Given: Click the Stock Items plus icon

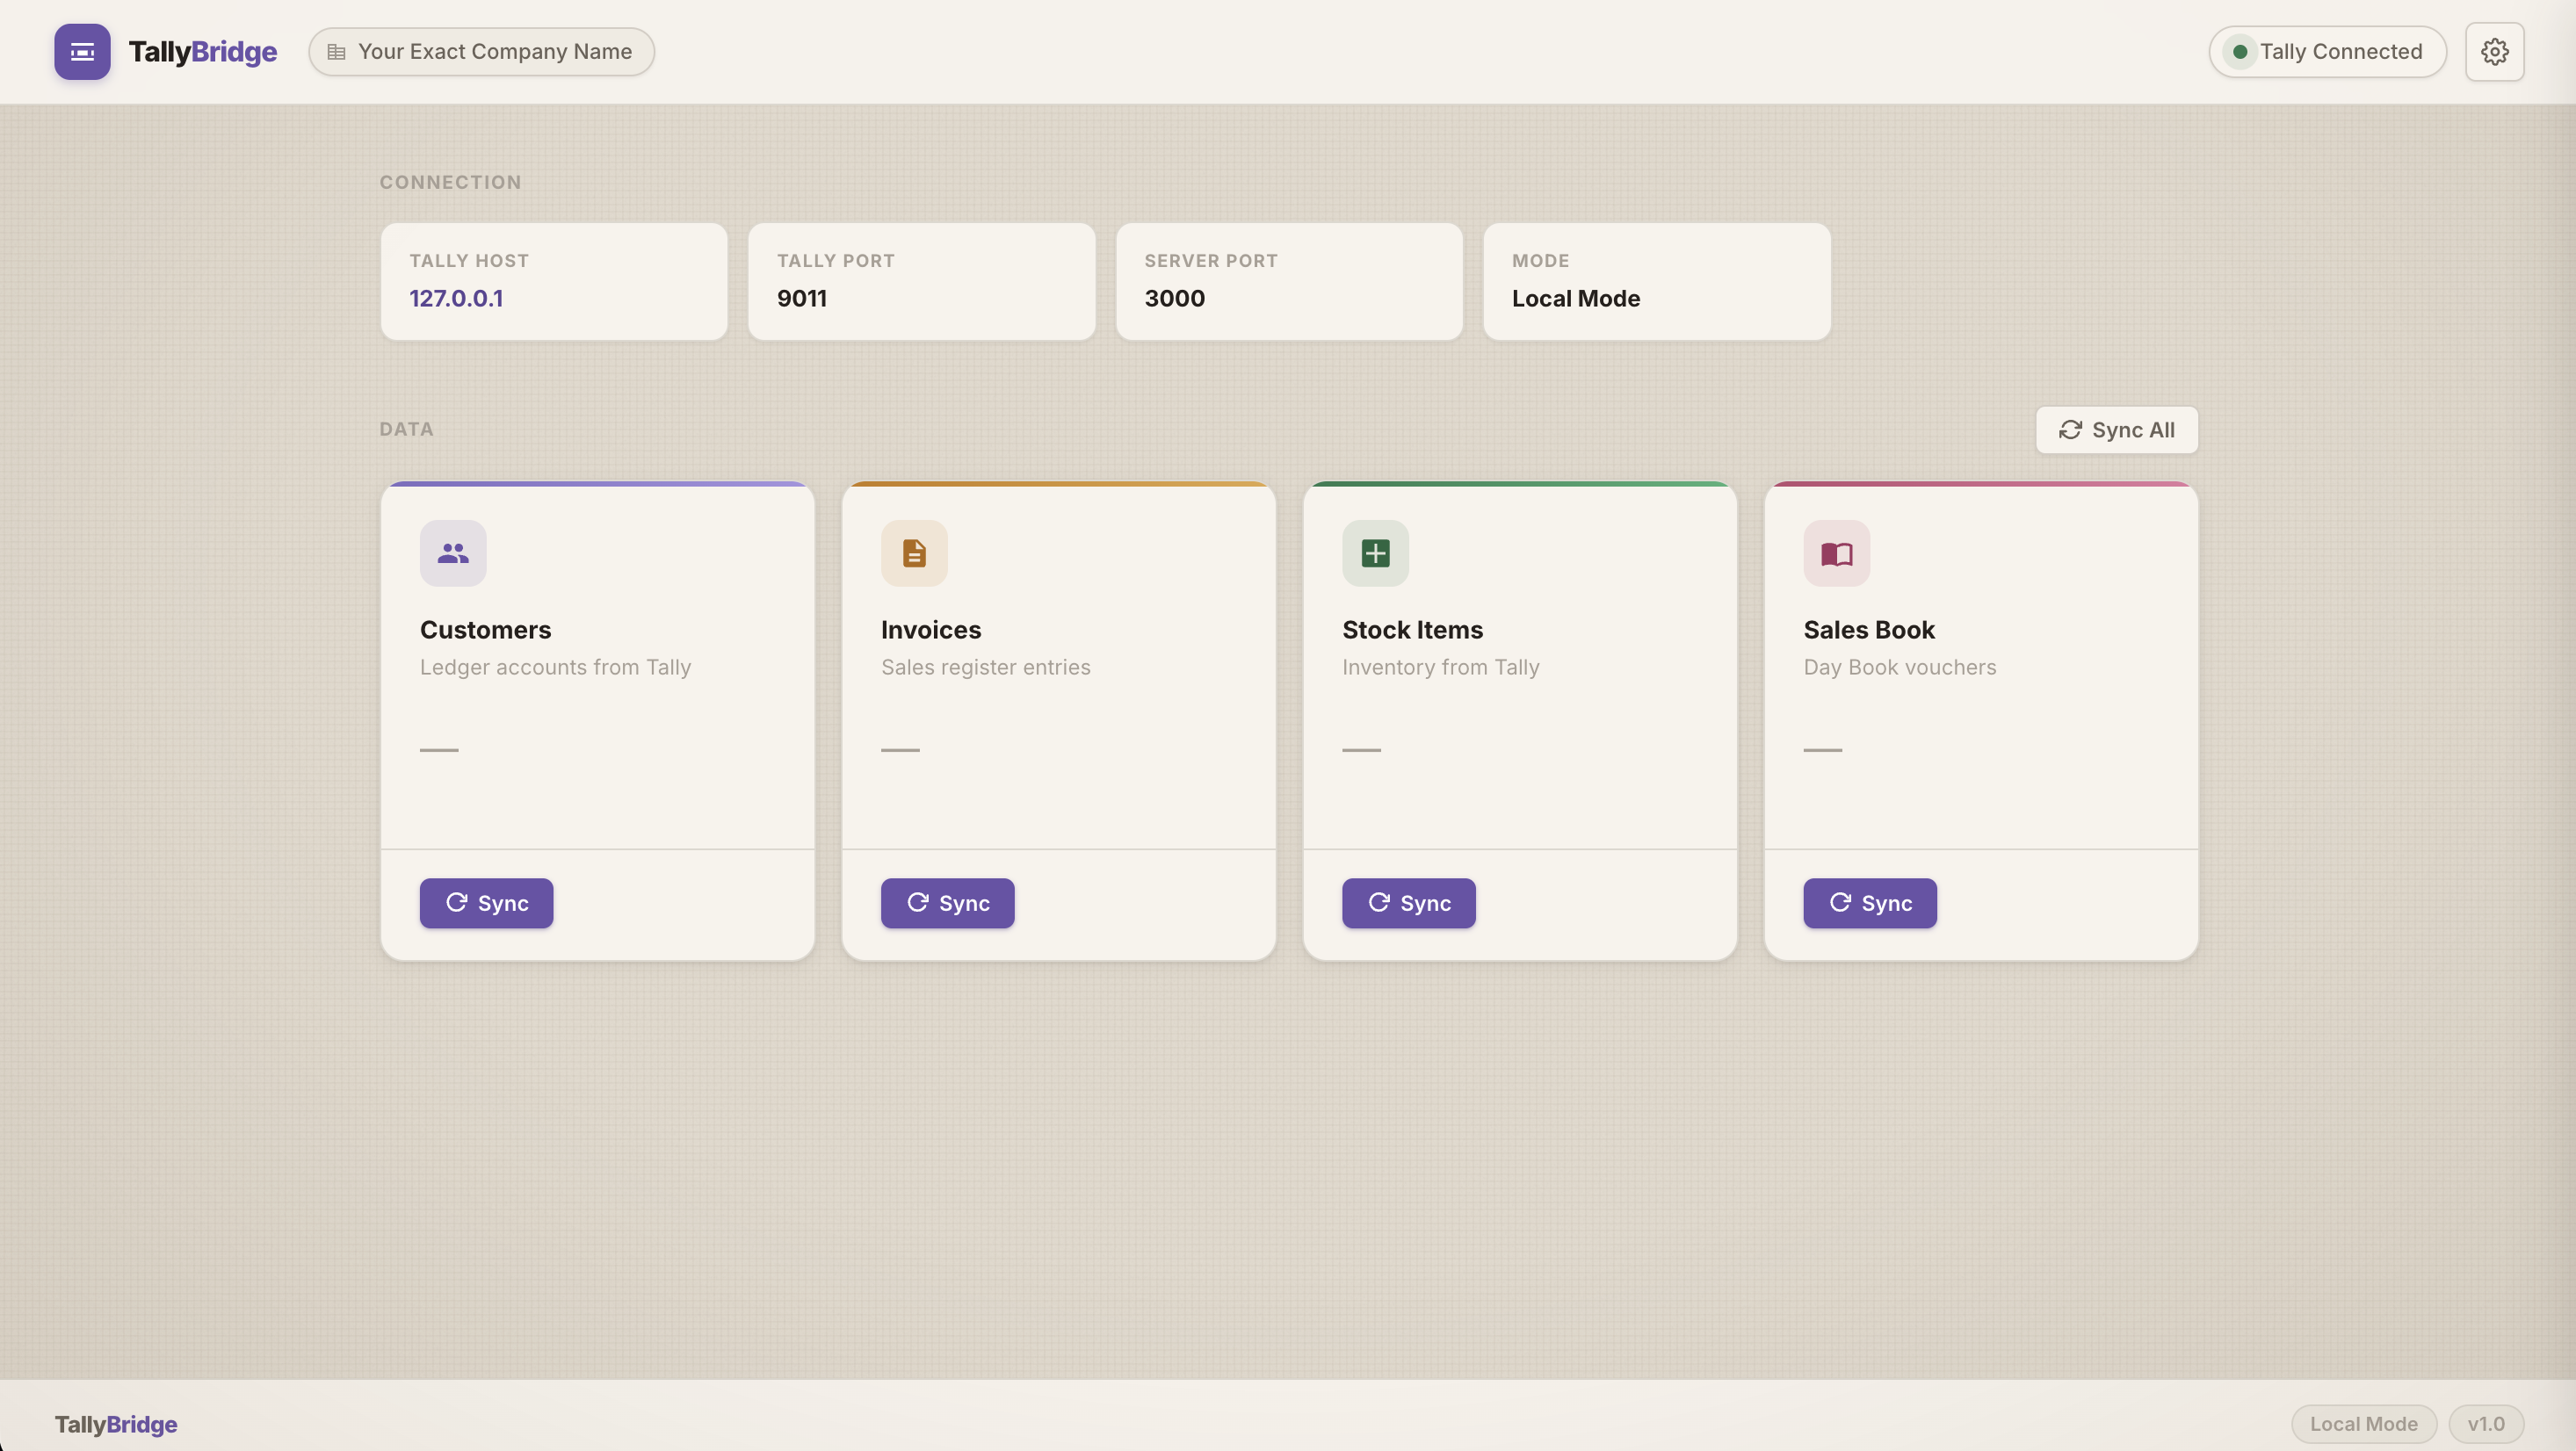Looking at the screenshot, I should pos(1375,553).
